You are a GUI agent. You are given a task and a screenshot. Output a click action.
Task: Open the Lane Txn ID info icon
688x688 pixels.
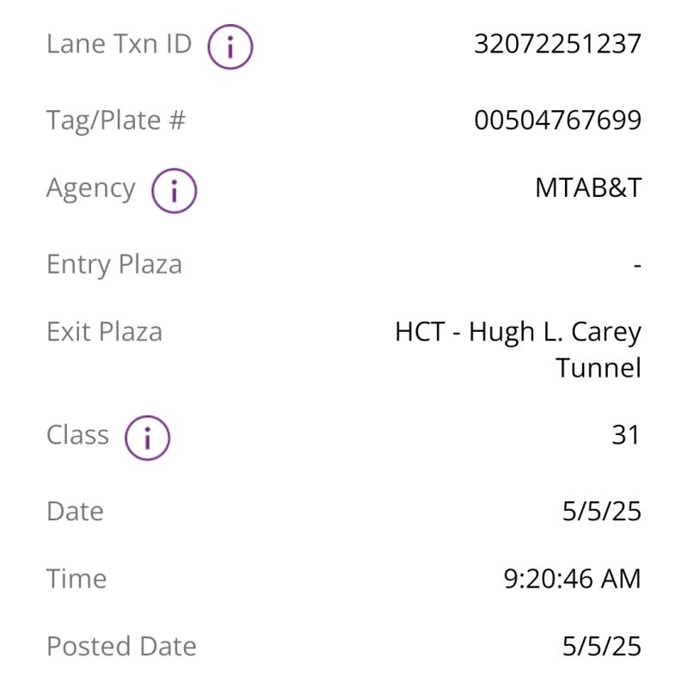[230, 46]
